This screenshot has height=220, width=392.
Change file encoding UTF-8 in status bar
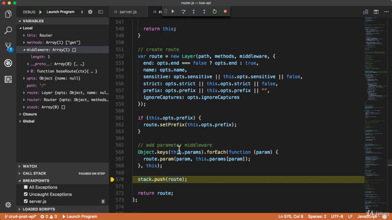[x=337, y=217]
